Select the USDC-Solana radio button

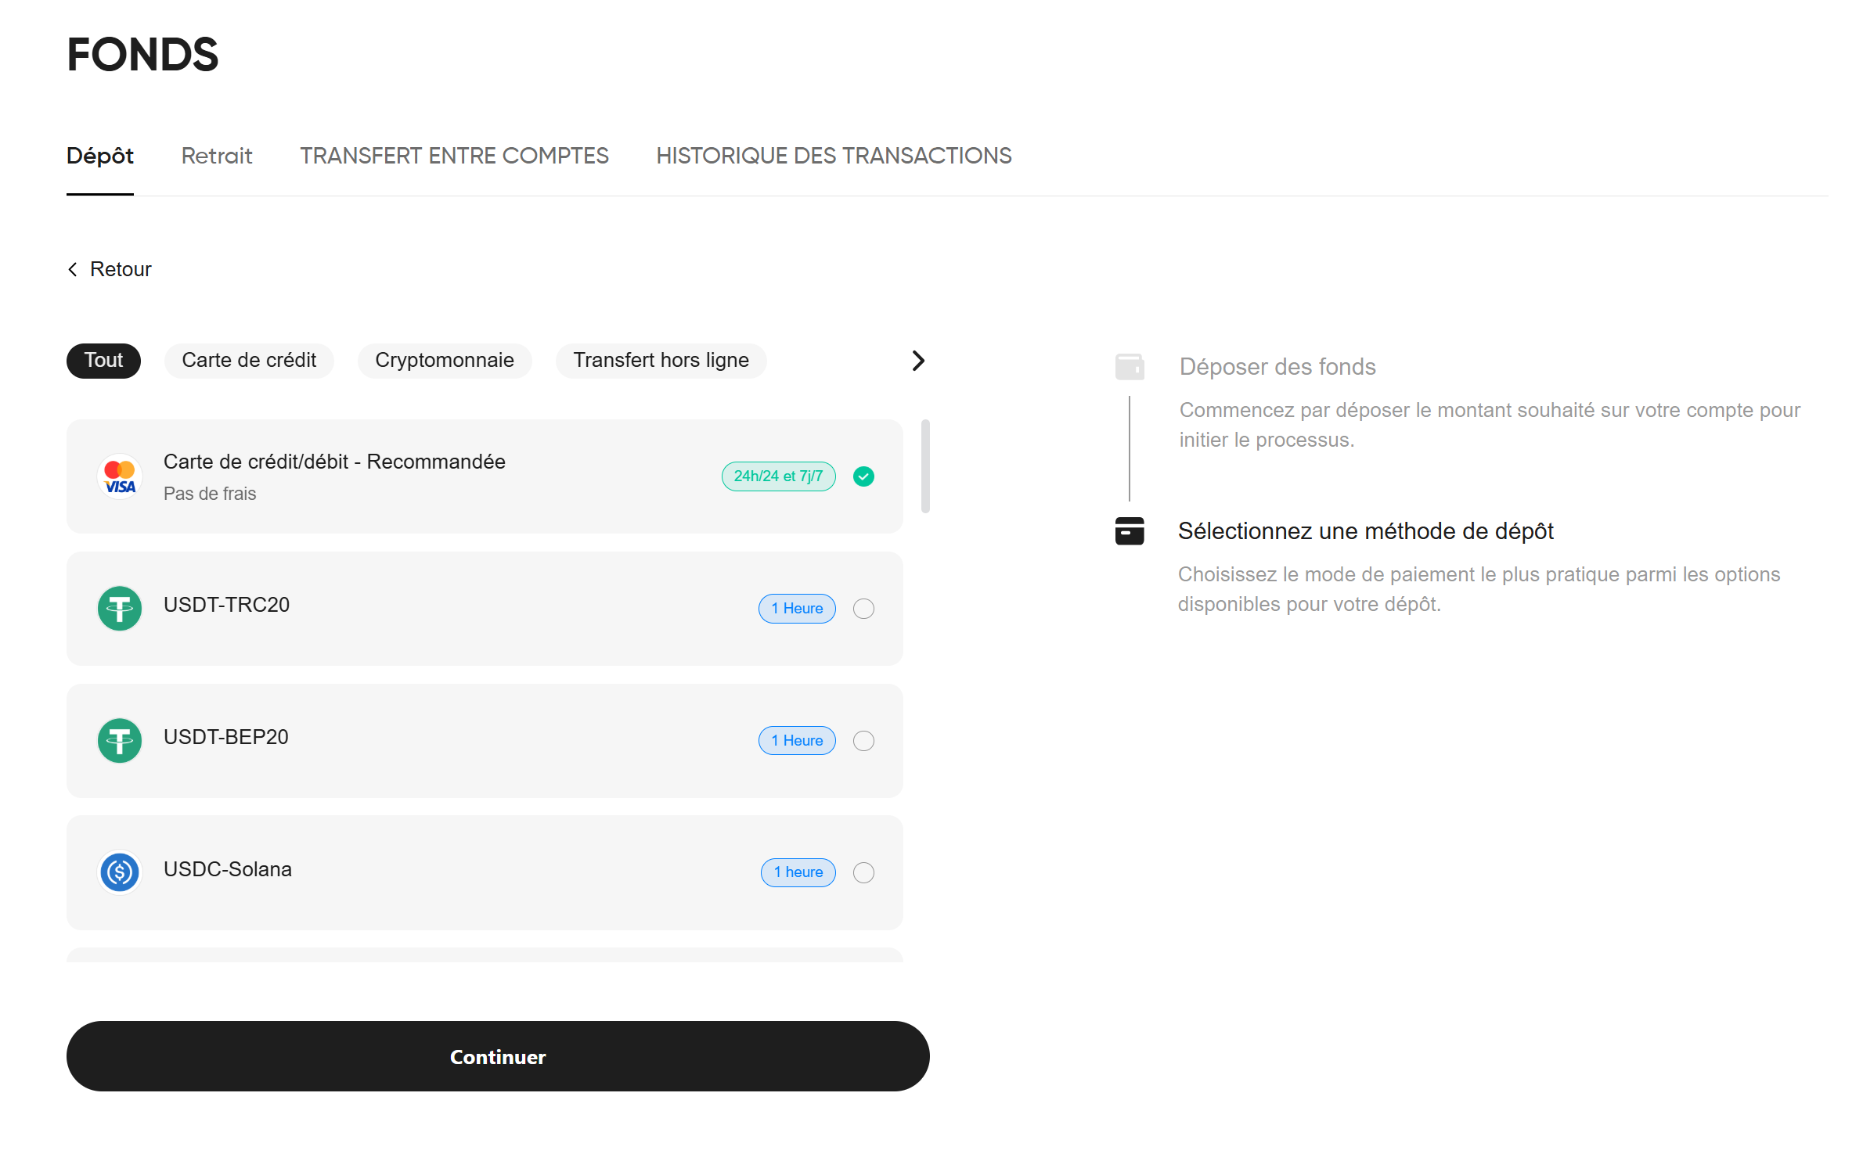[863, 872]
